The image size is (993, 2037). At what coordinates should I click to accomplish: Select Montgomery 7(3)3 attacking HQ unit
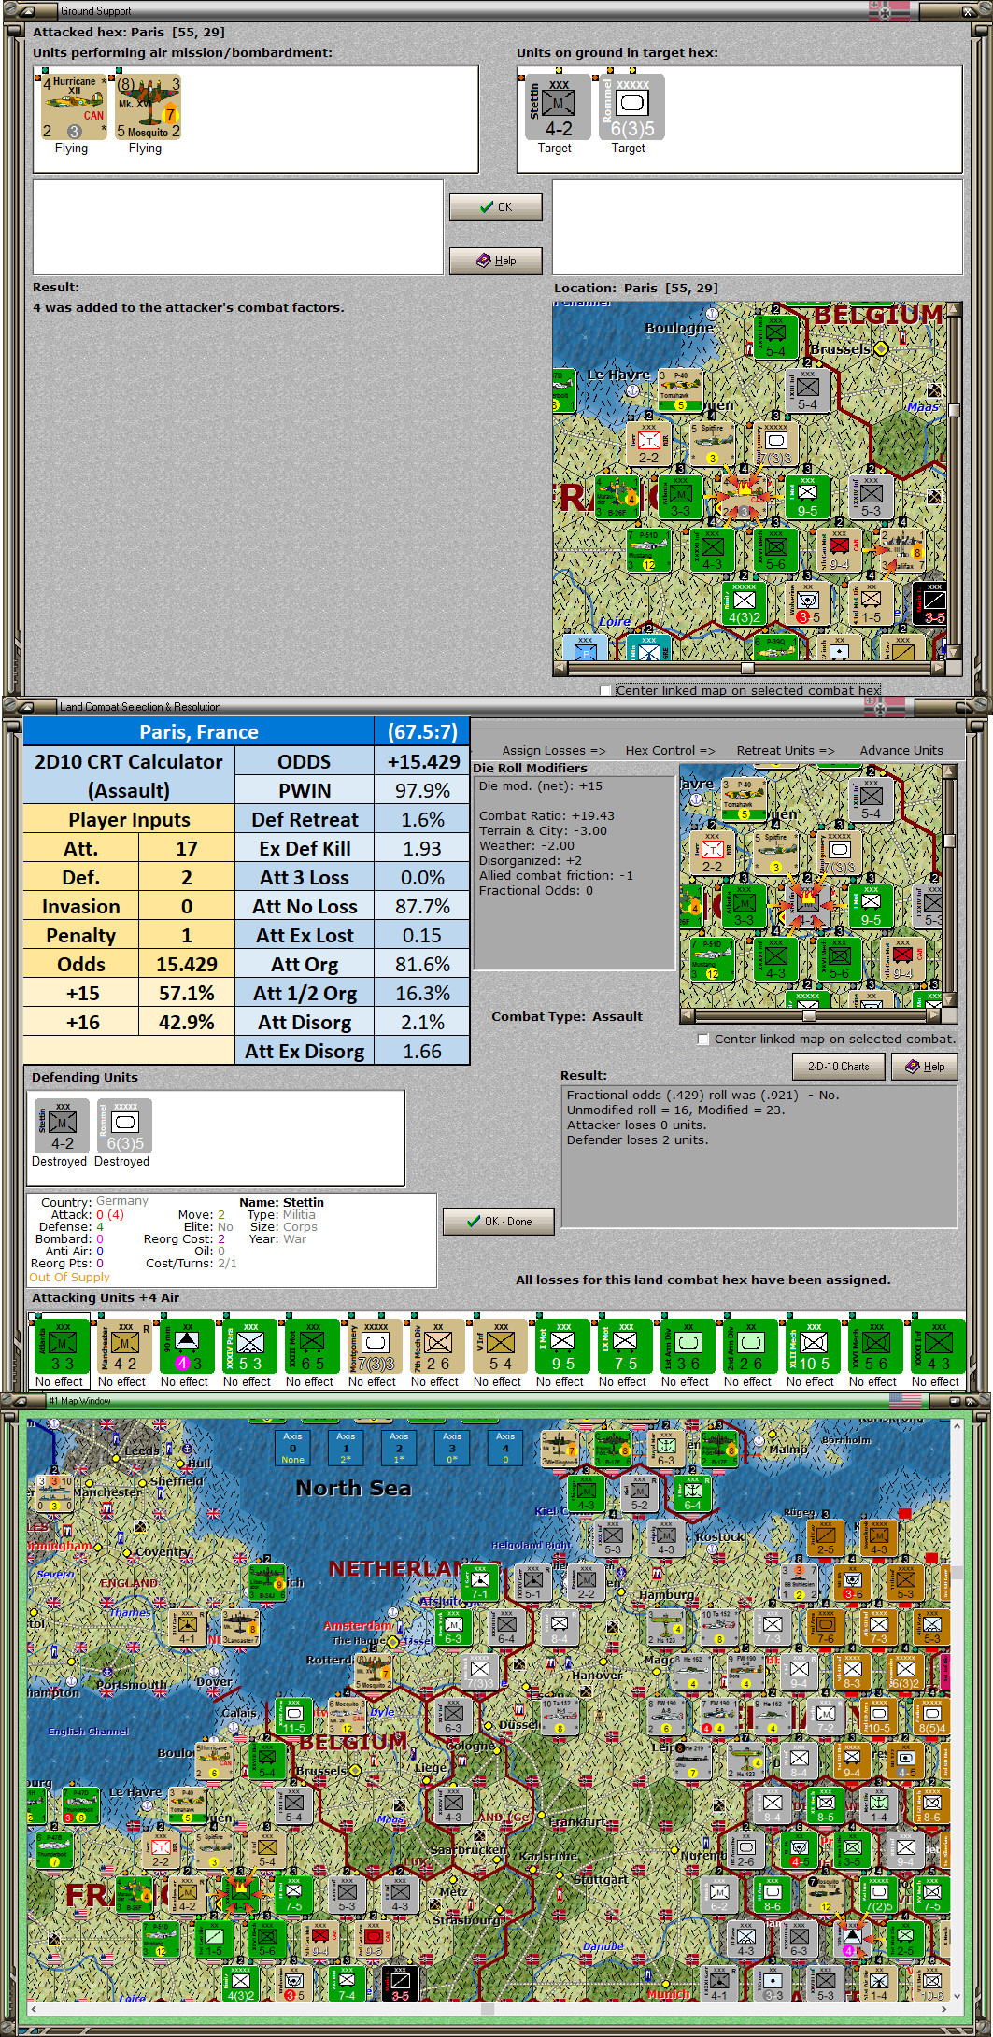click(376, 1346)
